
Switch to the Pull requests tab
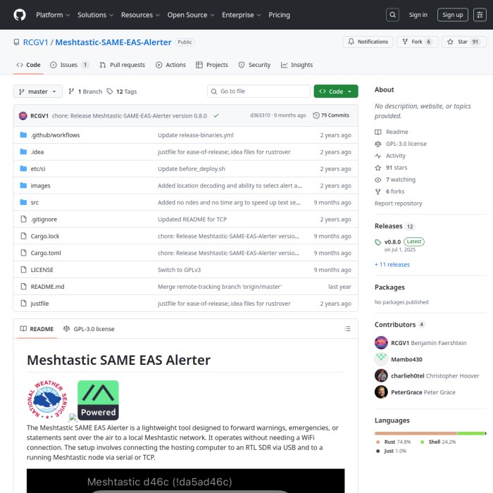coord(122,65)
